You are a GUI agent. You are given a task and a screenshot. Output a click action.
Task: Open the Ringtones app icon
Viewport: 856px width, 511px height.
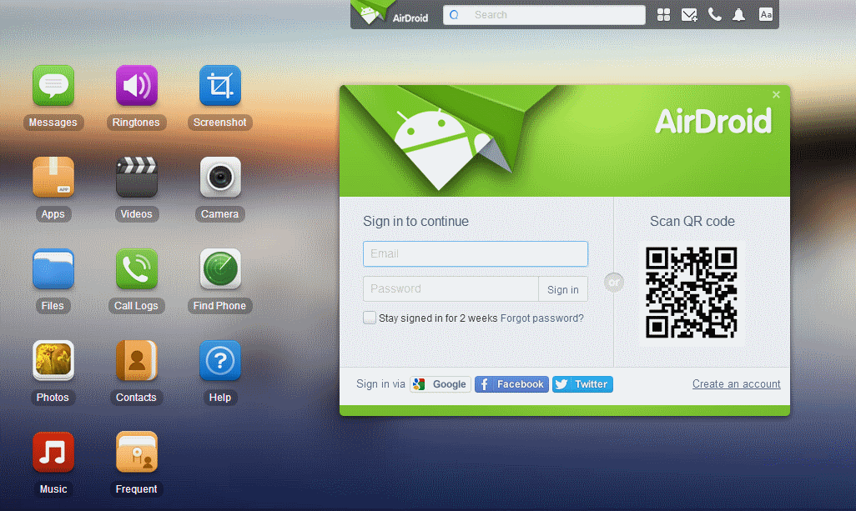137,86
